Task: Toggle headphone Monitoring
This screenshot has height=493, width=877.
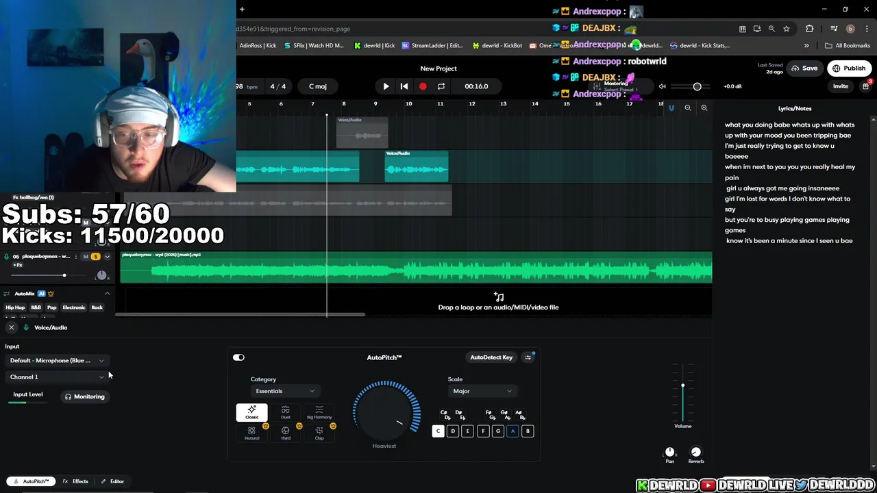Action: click(x=85, y=396)
